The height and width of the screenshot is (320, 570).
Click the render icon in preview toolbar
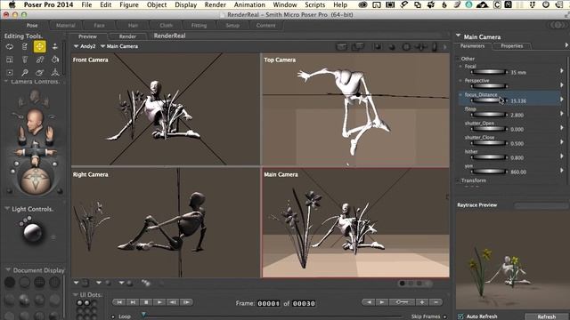(341, 47)
